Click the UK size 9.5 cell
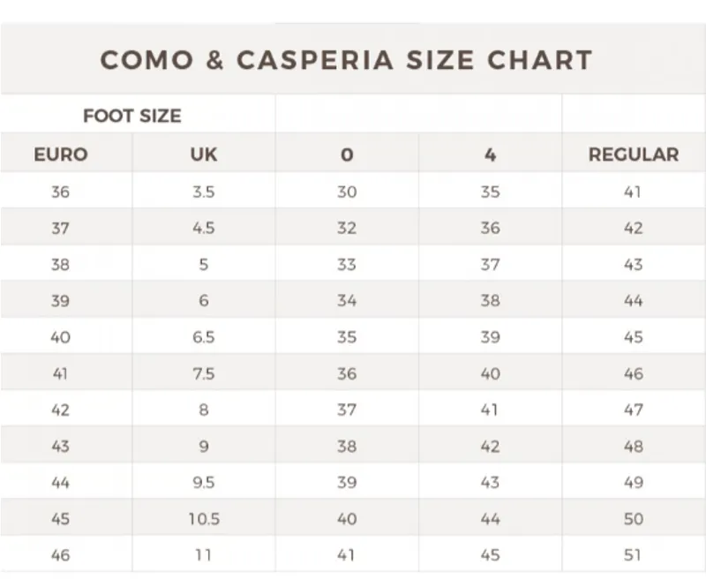706x587 pixels. (204, 483)
